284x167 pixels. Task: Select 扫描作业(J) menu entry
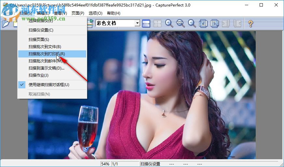[52, 75]
